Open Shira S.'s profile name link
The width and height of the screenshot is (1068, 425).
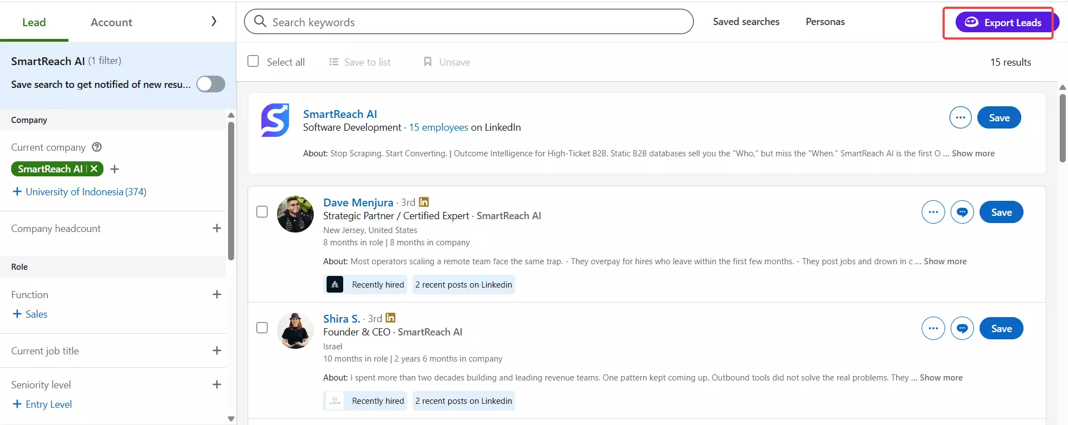tap(342, 319)
